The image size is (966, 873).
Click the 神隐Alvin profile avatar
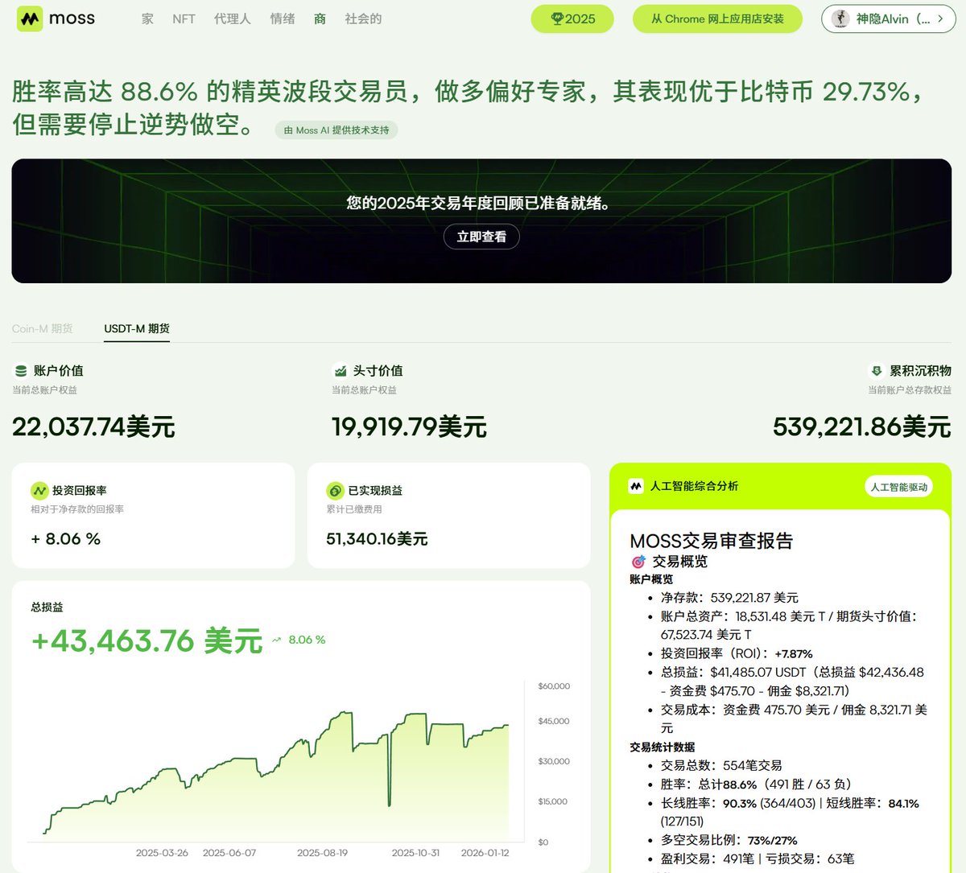coord(841,19)
